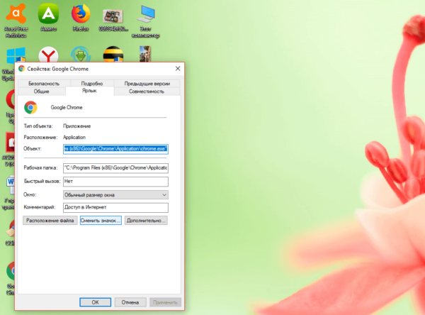
Task: Click the Рабочая папка field
Action: (x=115, y=168)
